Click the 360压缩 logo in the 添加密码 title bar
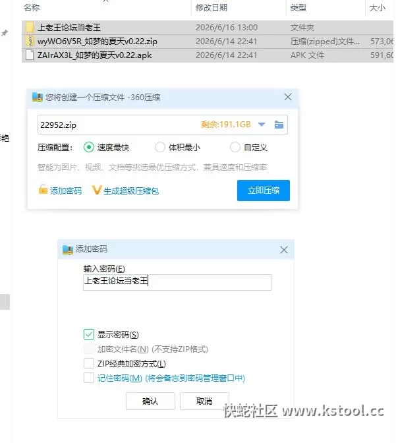Viewport: 396px width, 443px height. tap(68, 249)
